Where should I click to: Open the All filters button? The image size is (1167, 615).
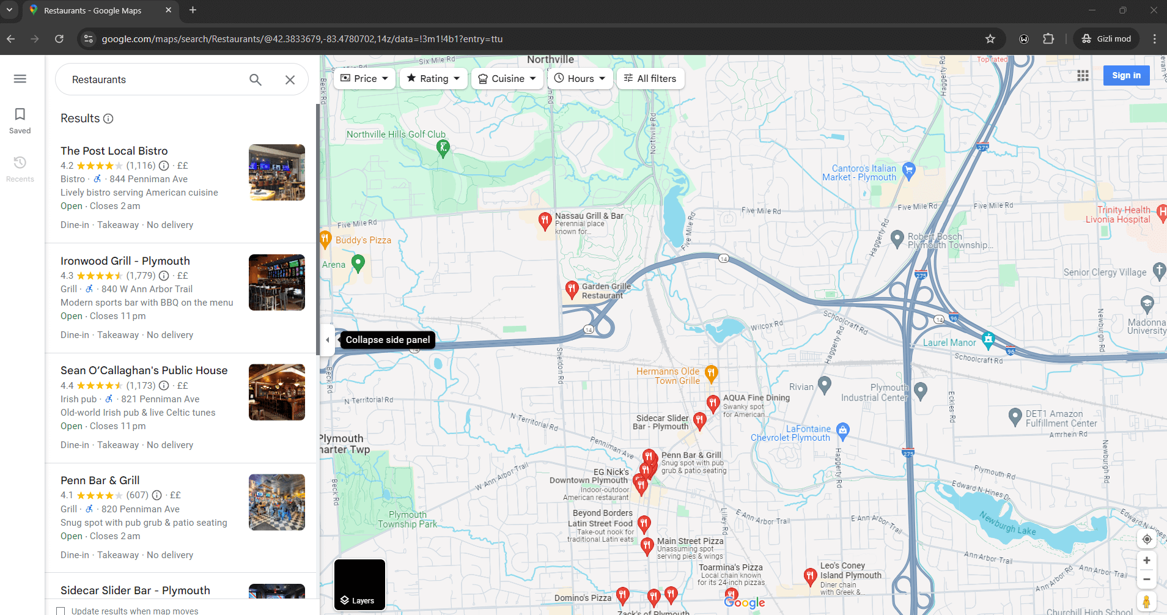point(650,78)
